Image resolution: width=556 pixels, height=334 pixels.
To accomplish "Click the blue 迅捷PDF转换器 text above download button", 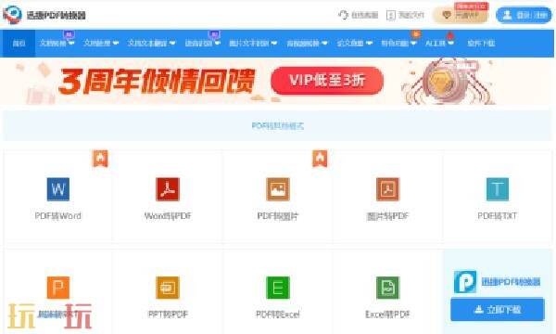I will click(511, 282).
